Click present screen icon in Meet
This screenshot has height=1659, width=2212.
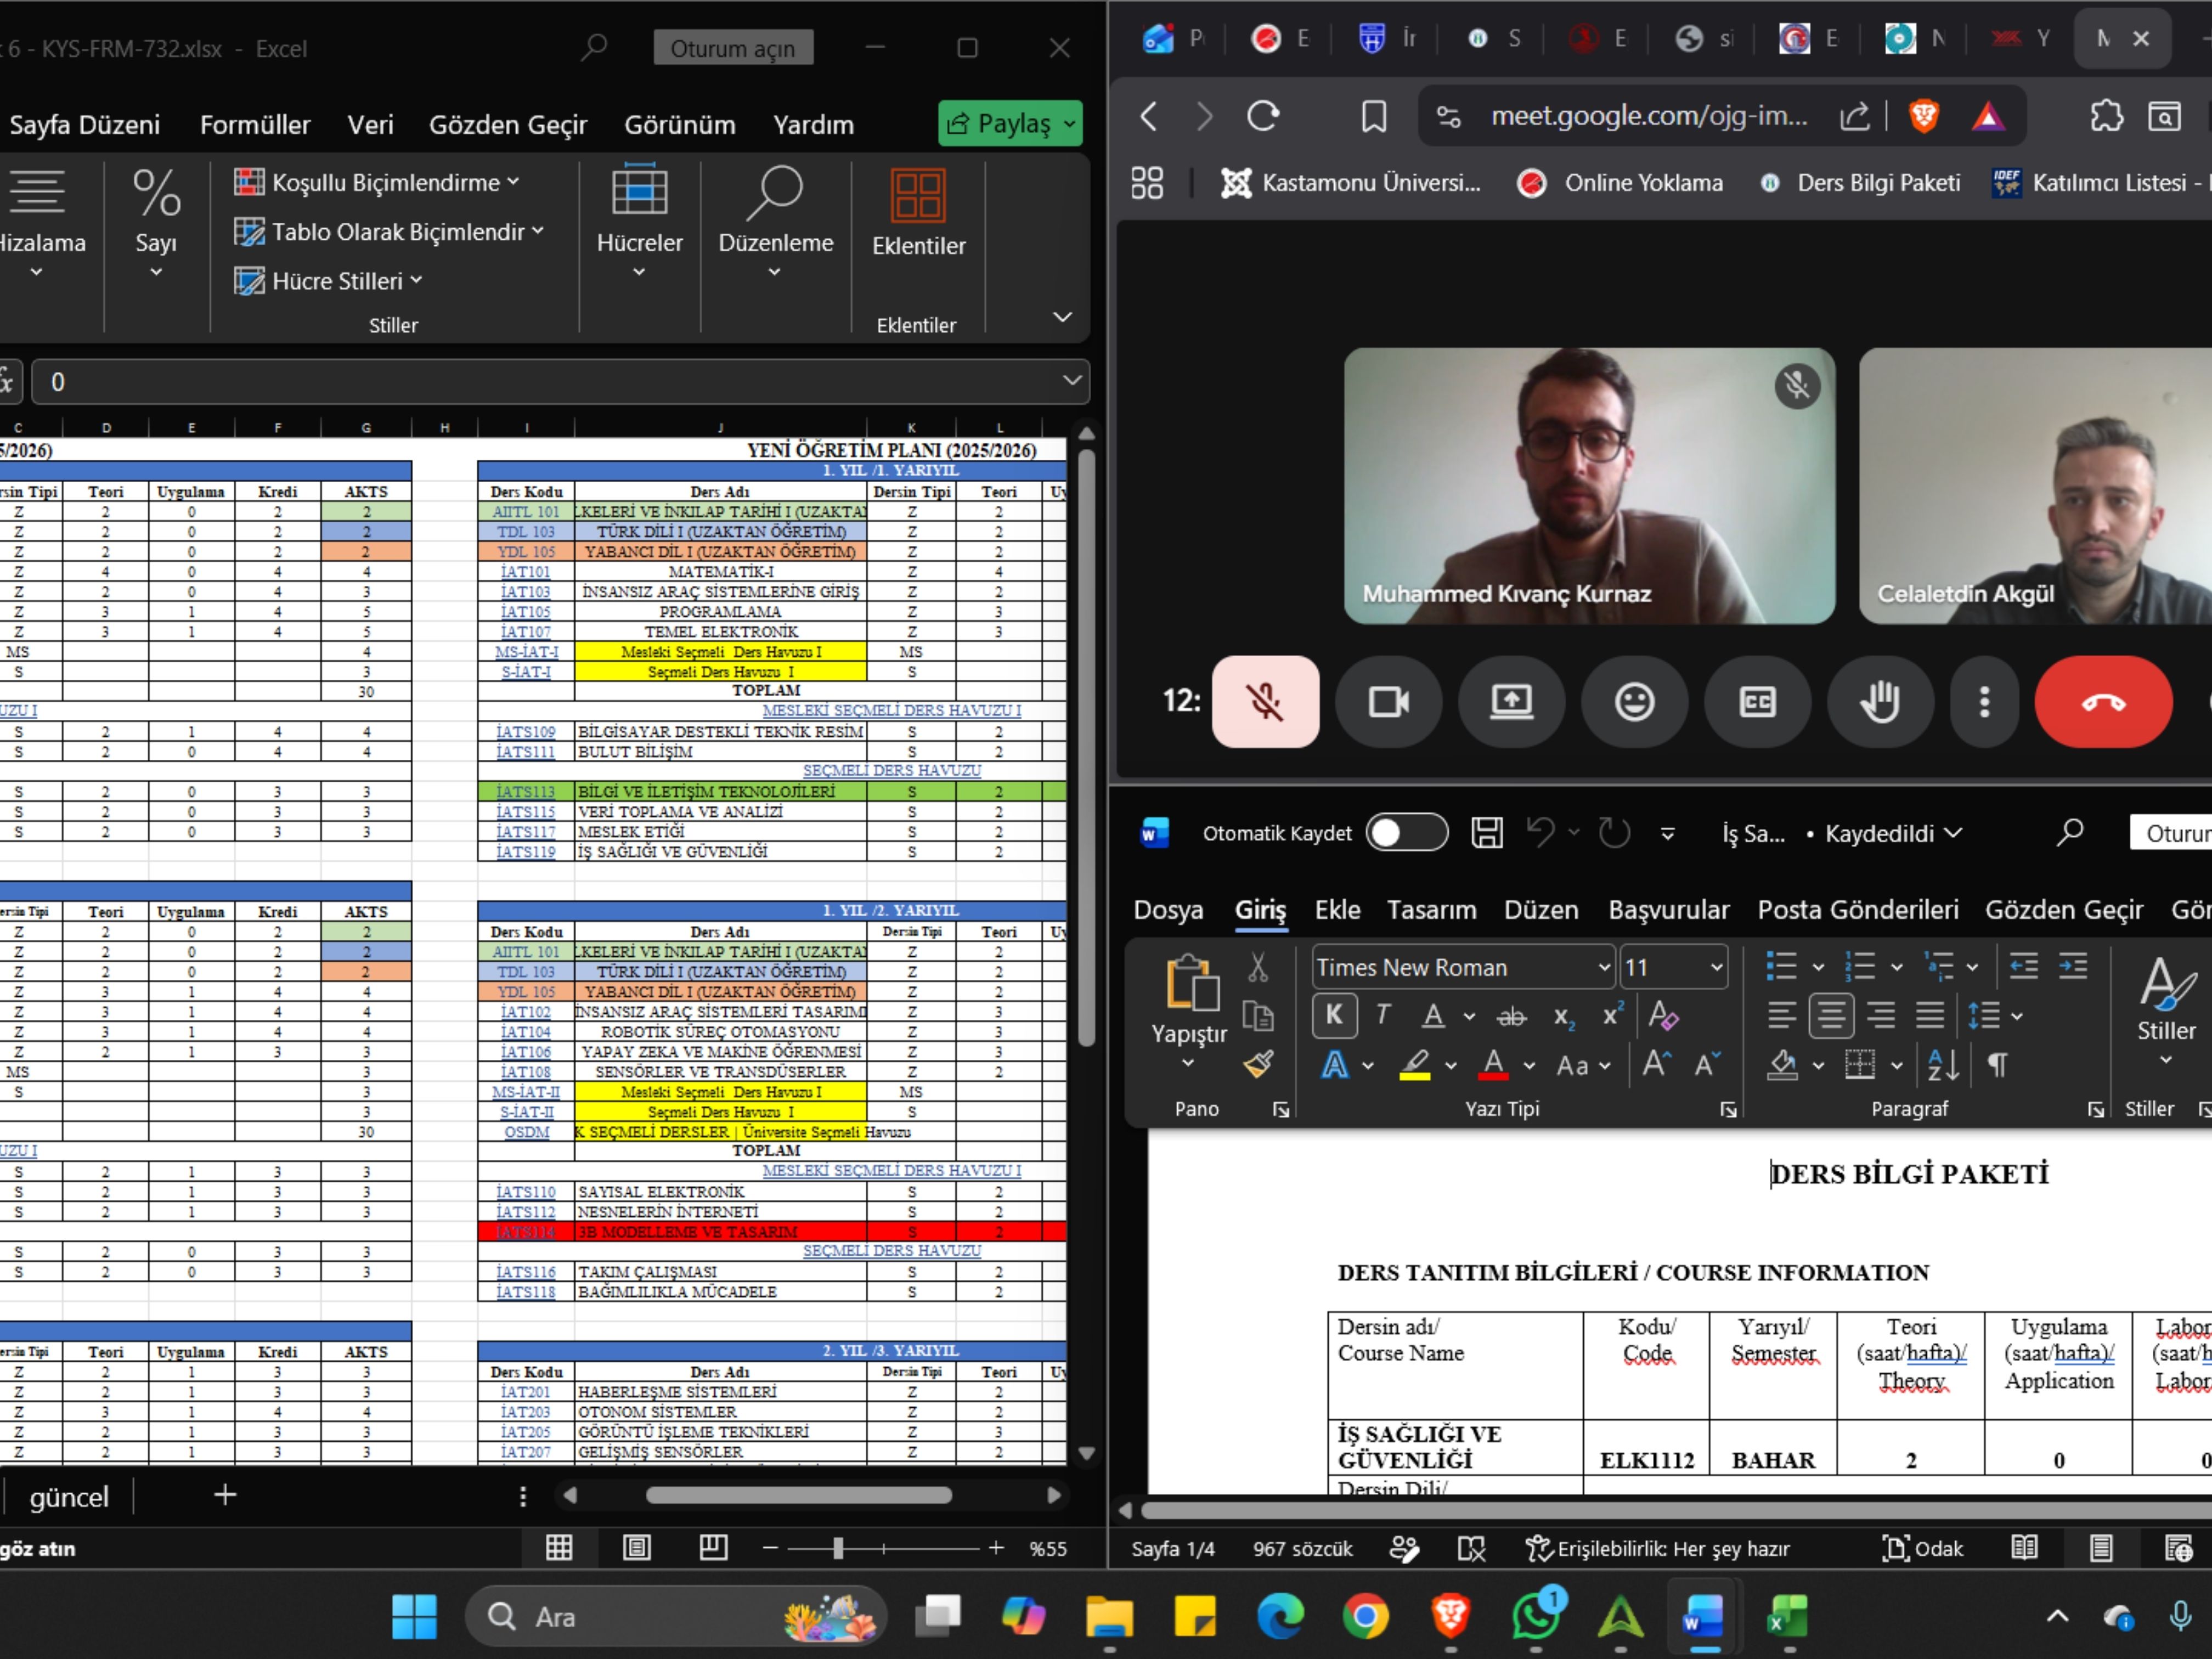[x=1511, y=701]
